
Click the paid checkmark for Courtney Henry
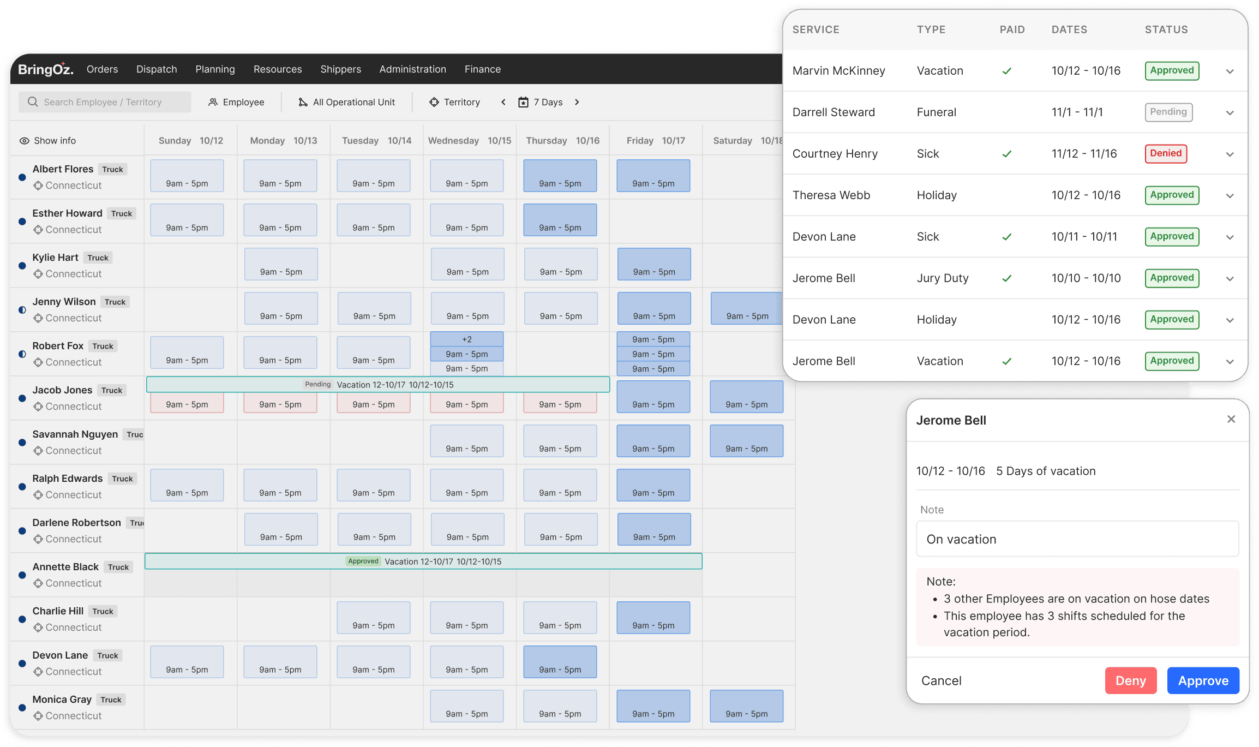coord(1007,154)
